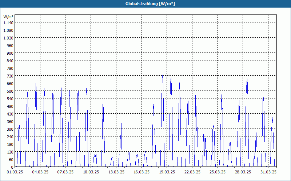Click the W/m² axis unit label

[x=8, y=17]
